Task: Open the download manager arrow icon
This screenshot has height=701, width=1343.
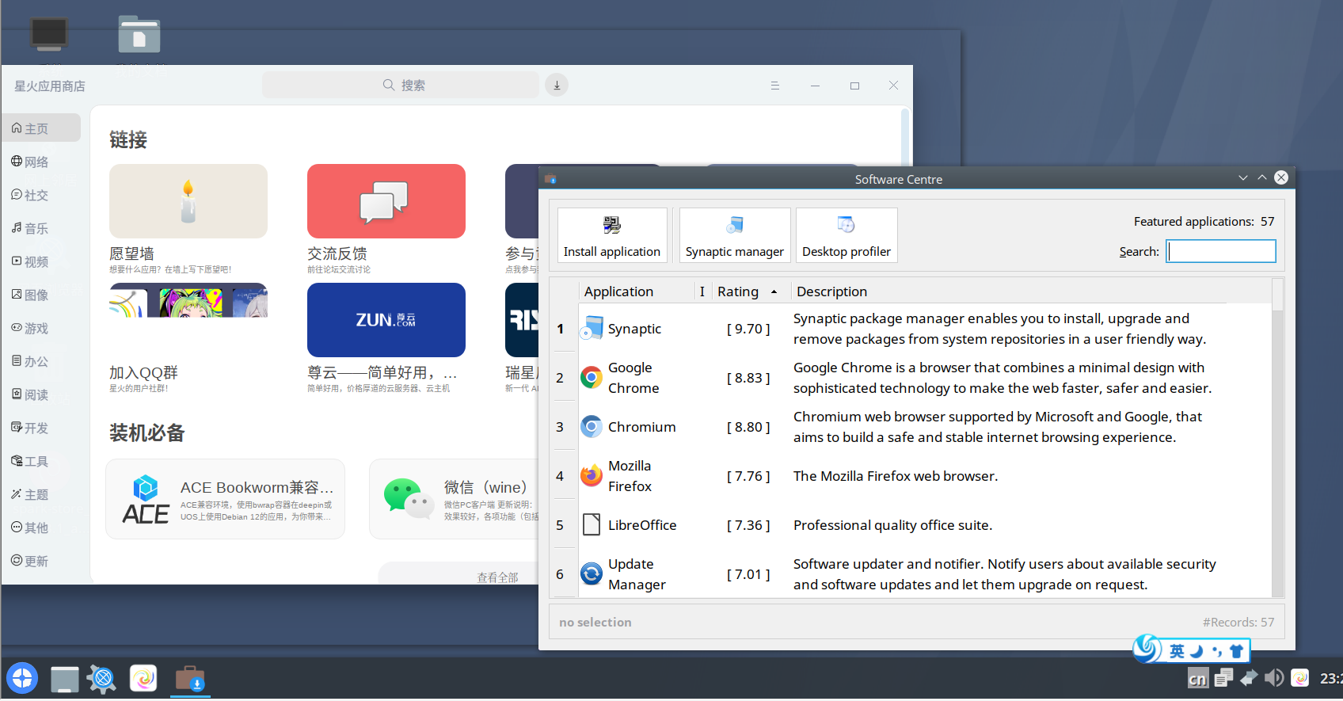Action: tap(557, 86)
